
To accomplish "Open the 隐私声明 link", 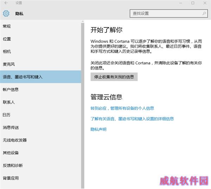I will pyautogui.click(x=98, y=129).
